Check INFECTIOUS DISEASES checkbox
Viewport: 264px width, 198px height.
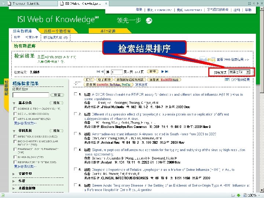pyautogui.click(x=15, y=136)
